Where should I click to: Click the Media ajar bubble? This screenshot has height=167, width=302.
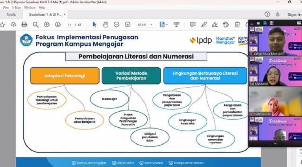(109, 99)
